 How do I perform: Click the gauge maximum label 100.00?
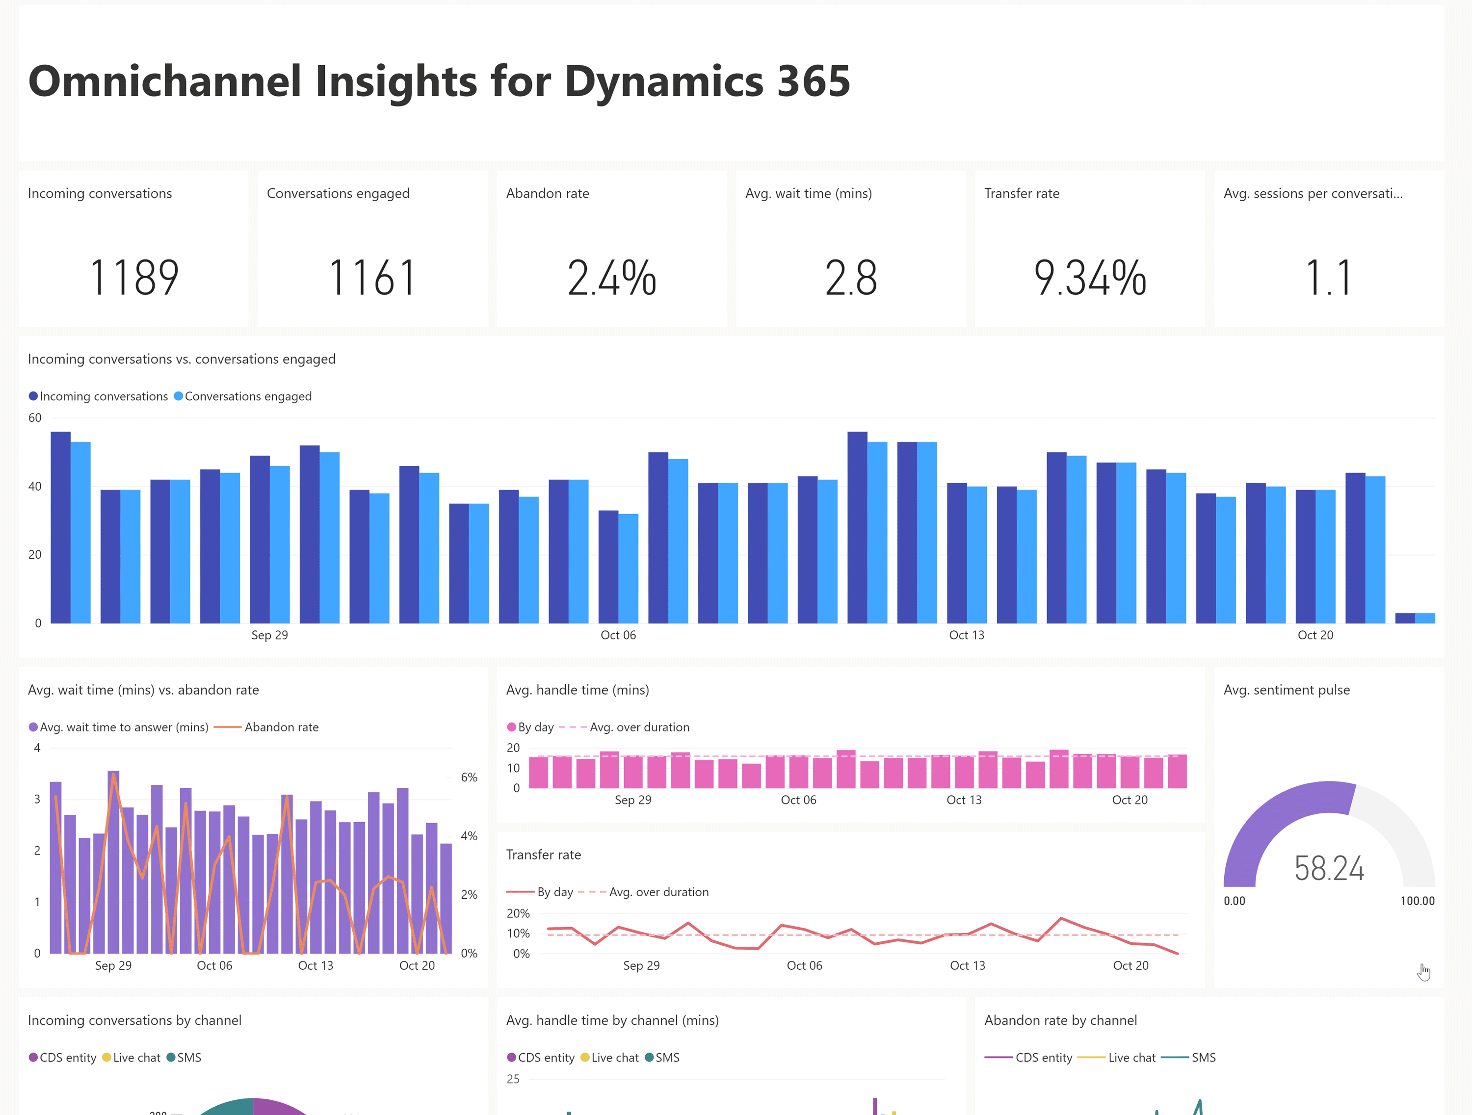click(x=1418, y=901)
